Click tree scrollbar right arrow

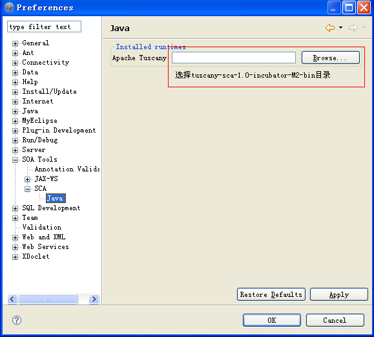94,299
